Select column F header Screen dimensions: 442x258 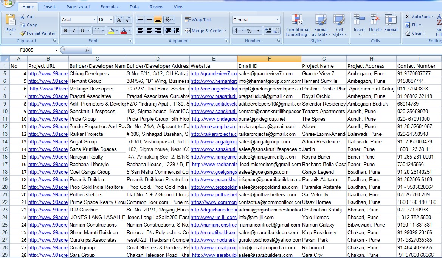point(269,59)
